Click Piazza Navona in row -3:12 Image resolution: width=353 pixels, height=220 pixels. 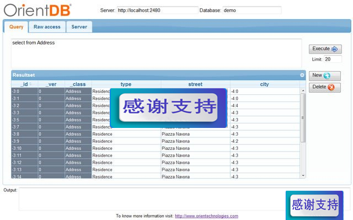coord(175,163)
